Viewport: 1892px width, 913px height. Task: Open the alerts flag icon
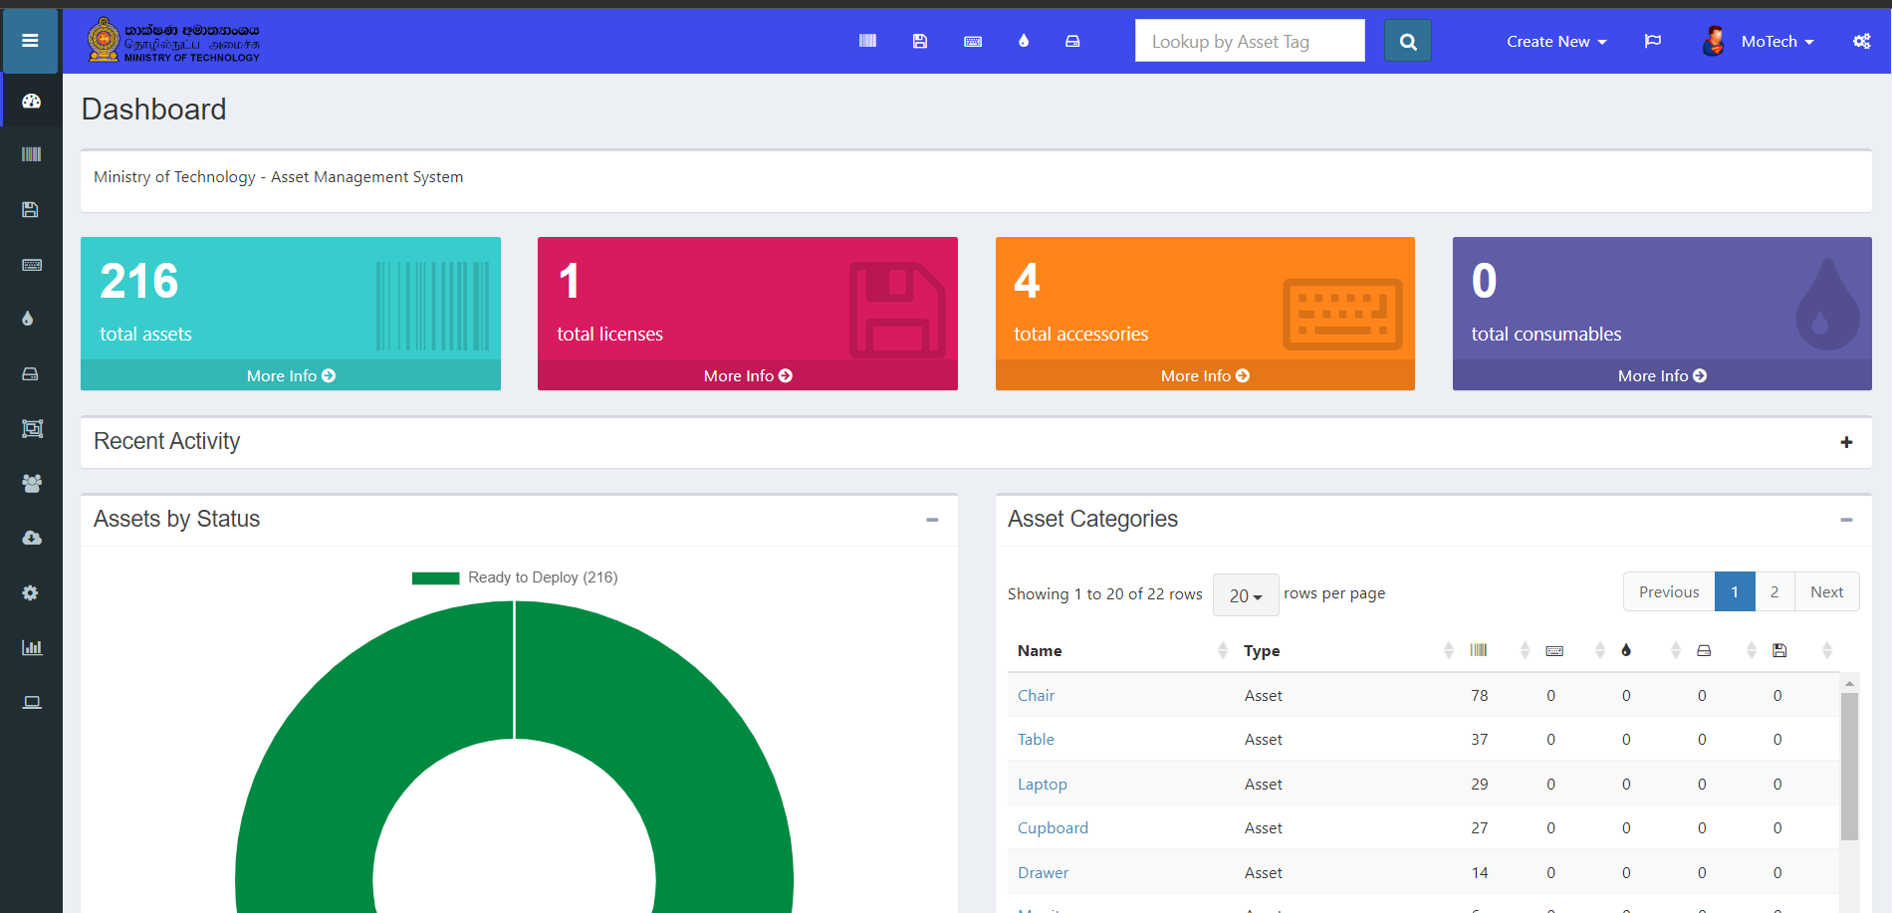1652,41
